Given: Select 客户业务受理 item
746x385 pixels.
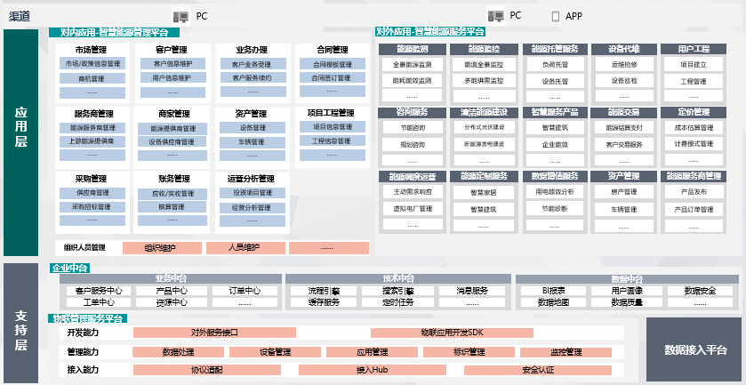Looking at the screenshot, I should tap(253, 64).
